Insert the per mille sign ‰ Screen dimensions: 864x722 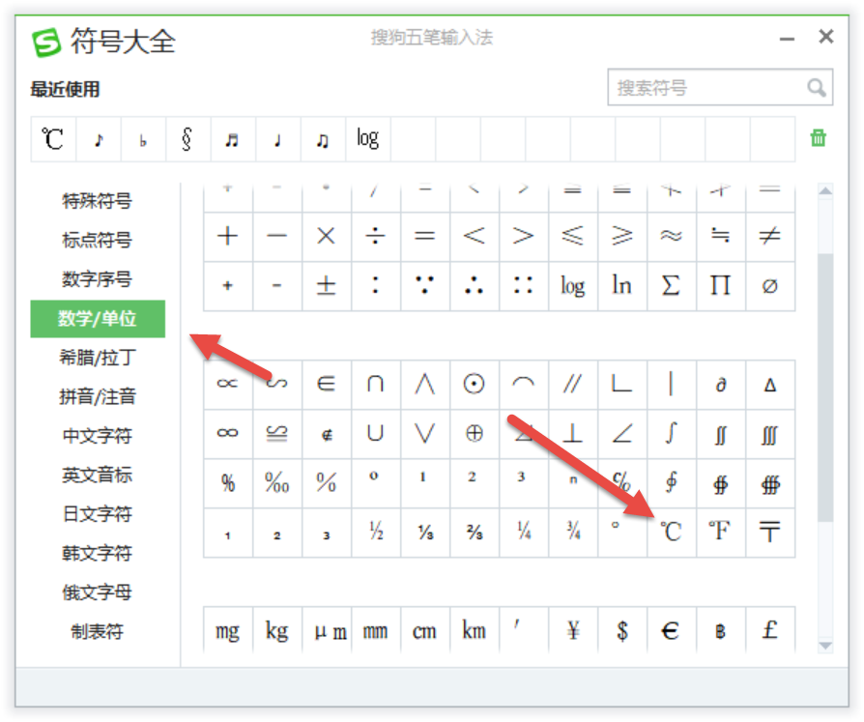(x=276, y=483)
